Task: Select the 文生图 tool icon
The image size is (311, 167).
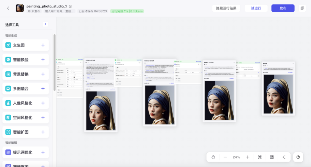Action: 8,45
